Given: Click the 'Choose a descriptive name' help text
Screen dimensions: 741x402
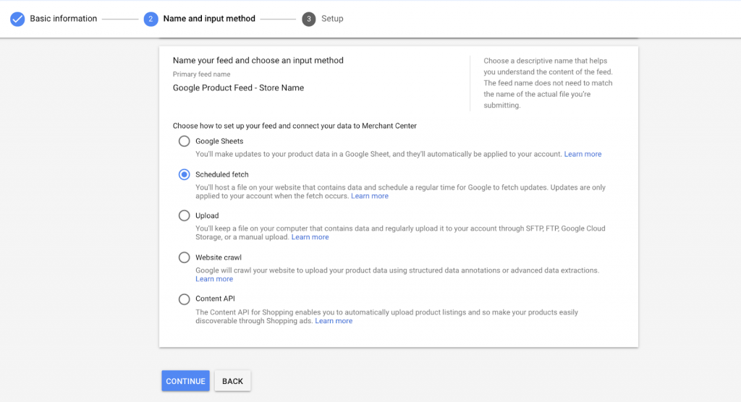Looking at the screenshot, I should click(x=549, y=83).
